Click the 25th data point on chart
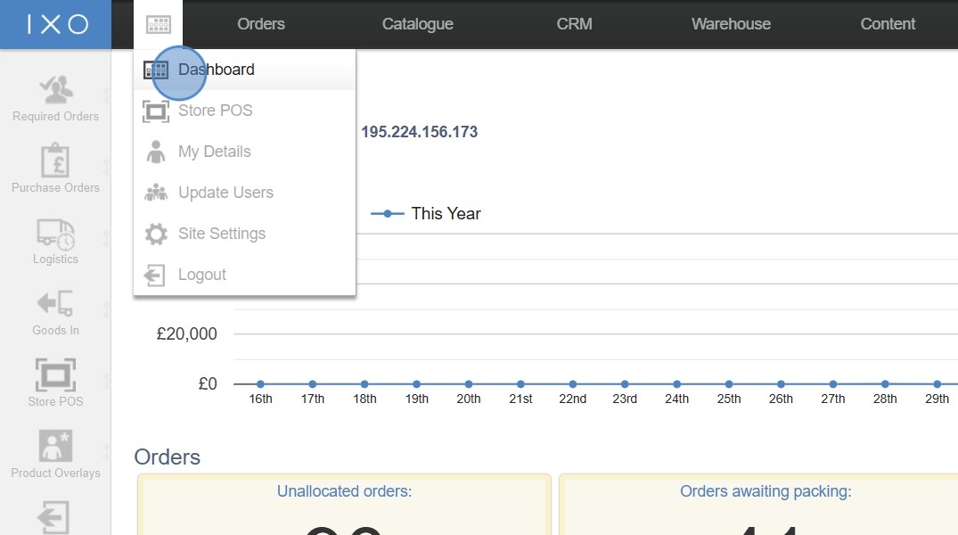This screenshot has height=535, width=958. click(729, 384)
